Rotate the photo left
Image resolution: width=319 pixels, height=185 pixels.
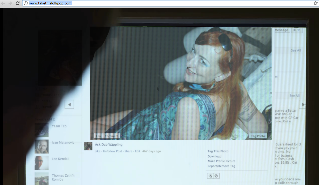click(210, 176)
